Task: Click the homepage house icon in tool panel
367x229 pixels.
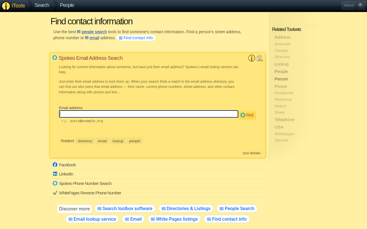Action: point(260,58)
